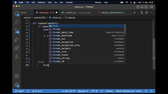Viewport: 168px width, 94px height.
Task: Select the 'form' variable suggestion
Action: coord(86,26)
